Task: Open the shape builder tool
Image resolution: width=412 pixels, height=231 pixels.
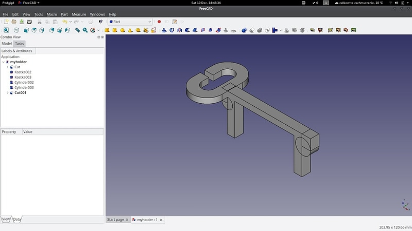Action: 153,30
